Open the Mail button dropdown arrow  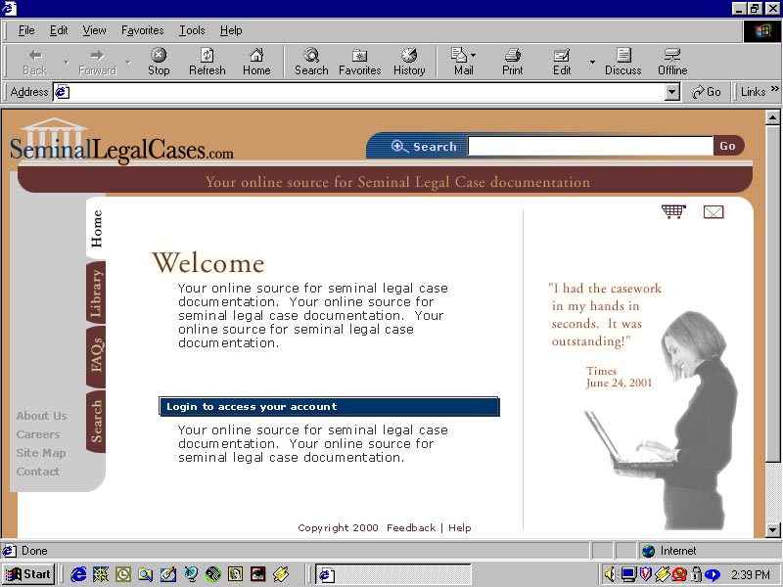coord(474,56)
